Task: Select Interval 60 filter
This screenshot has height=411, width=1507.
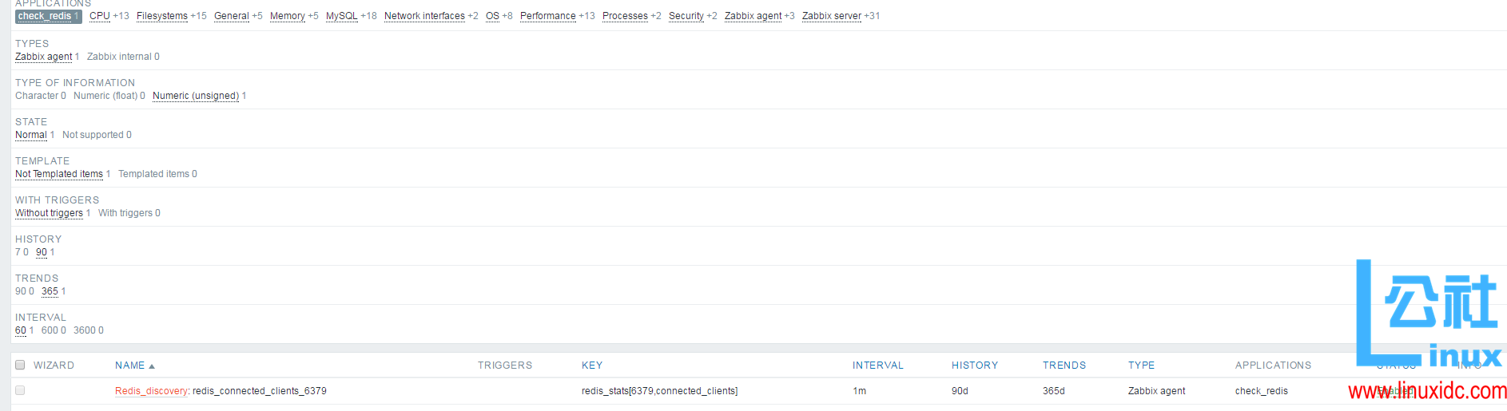Action: pos(21,330)
